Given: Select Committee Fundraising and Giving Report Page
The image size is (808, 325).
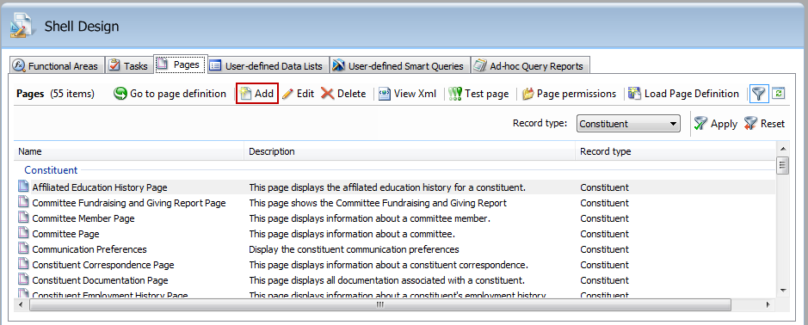Looking at the screenshot, I should (129, 203).
